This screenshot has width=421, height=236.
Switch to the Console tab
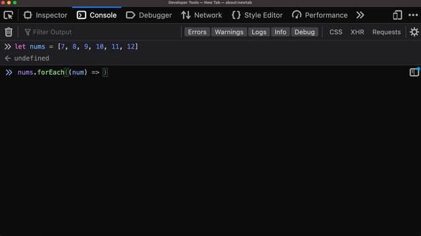(97, 15)
